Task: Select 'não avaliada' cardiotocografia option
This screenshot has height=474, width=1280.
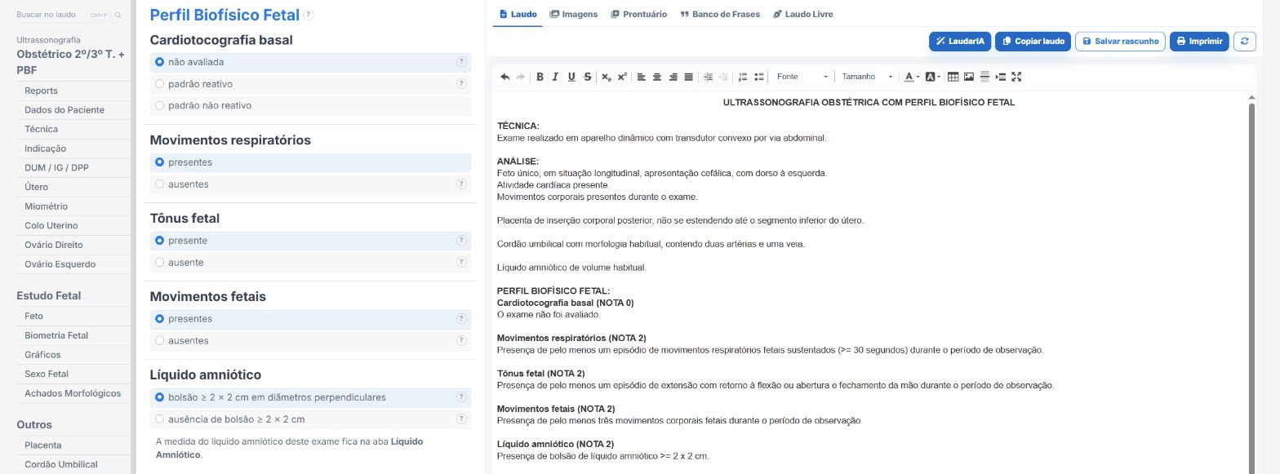Action: [x=311, y=62]
